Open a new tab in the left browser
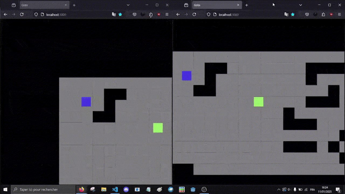345x194 pixels. pyautogui.click(x=74, y=5)
